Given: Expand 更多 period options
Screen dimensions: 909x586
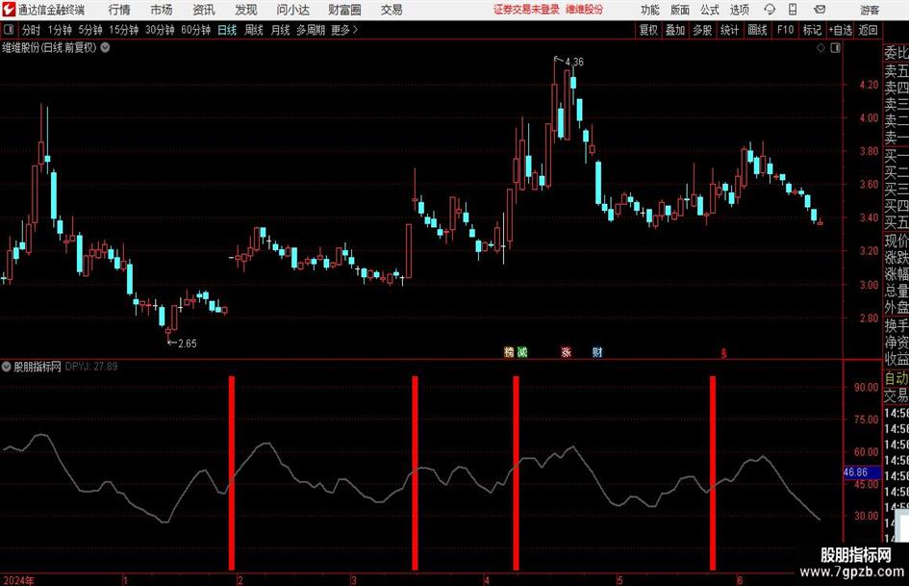Looking at the screenshot, I should (x=344, y=30).
